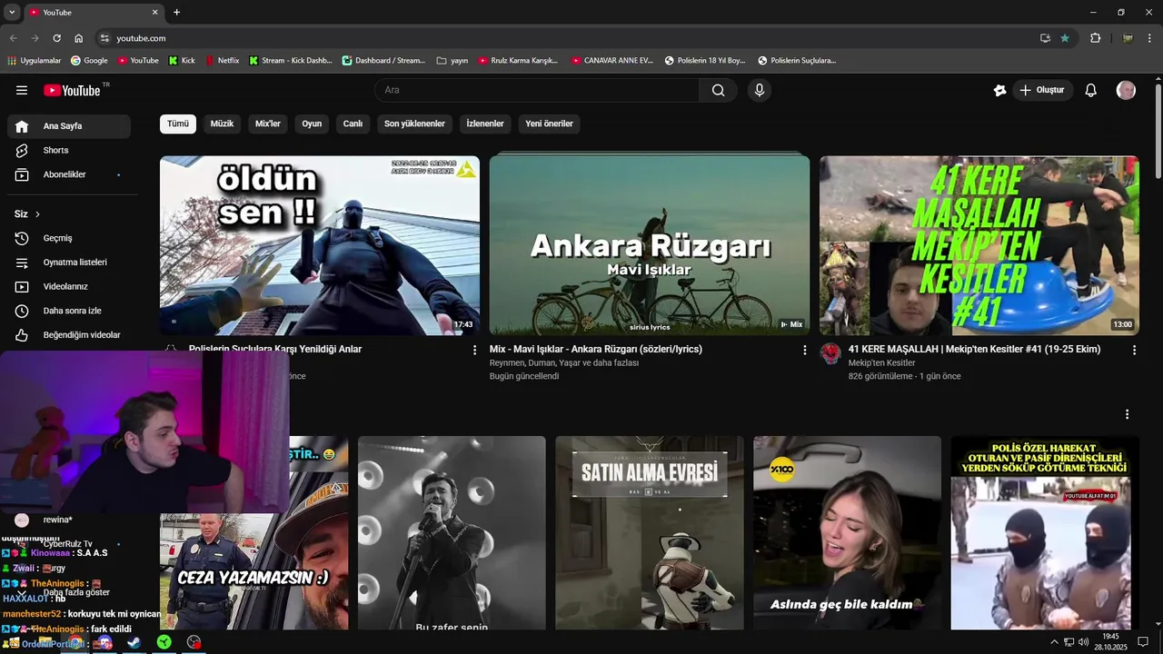
Task: Open Geçmiş watch history
Action: click(x=69, y=238)
